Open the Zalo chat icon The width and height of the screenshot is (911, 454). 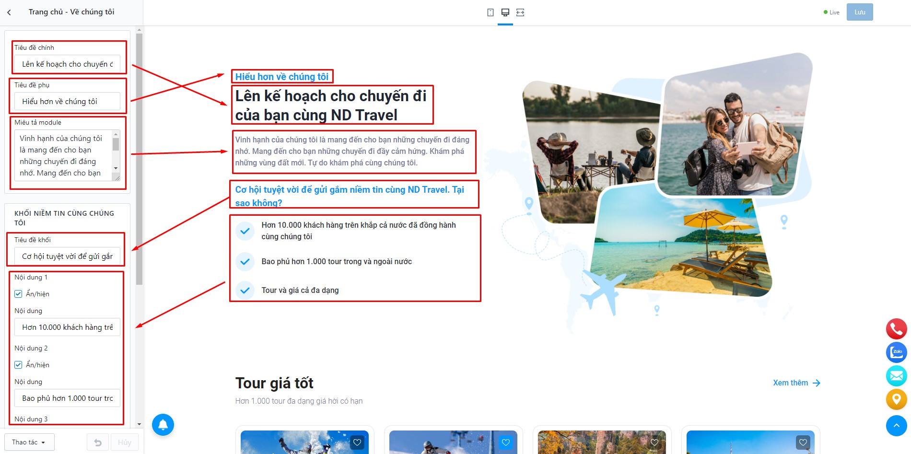[x=896, y=352]
